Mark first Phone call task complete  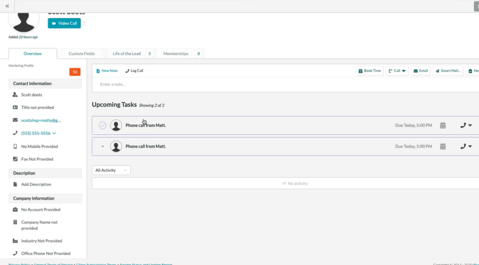tap(103, 126)
